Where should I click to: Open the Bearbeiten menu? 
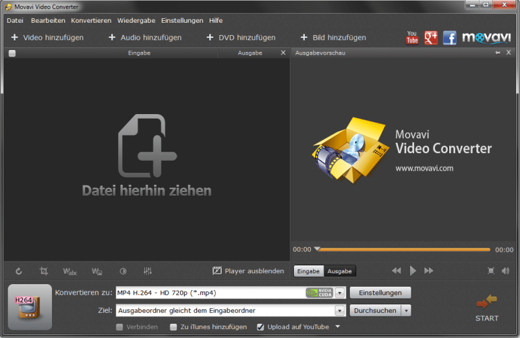[x=47, y=20]
